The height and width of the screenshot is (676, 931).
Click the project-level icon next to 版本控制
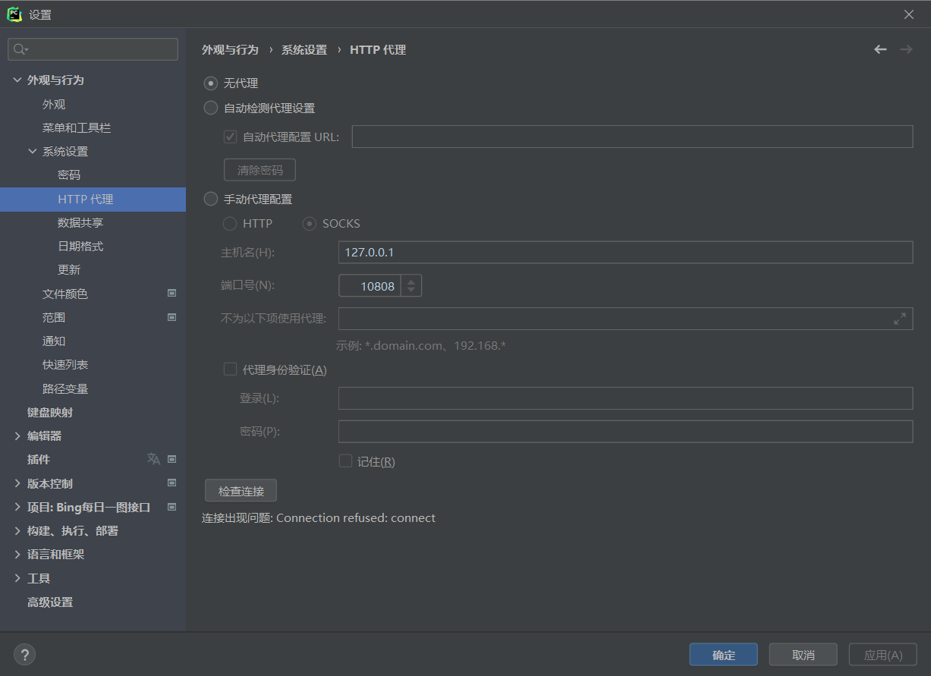(171, 483)
